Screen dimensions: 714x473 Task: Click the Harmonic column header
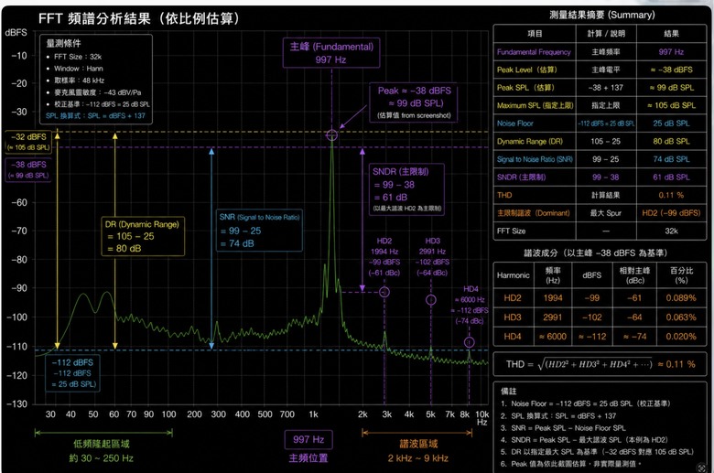tap(514, 275)
